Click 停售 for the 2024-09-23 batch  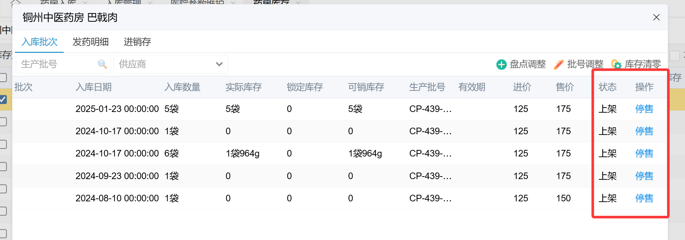pyautogui.click(x=644, y=176)
